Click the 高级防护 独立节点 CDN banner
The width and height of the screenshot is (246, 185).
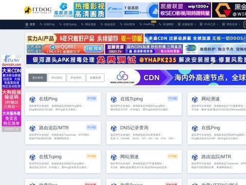pos(215,49)
